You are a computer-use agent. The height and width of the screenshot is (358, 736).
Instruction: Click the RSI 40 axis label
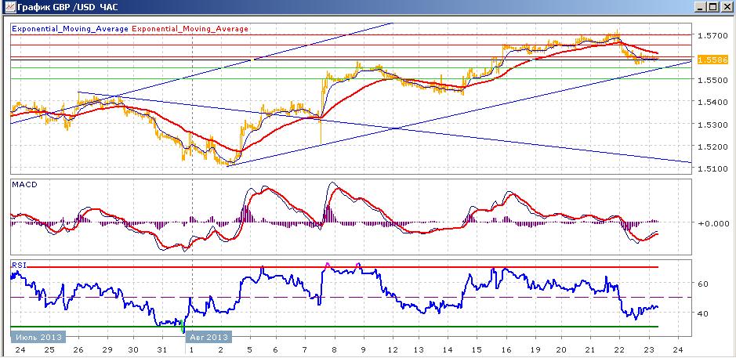point(702,313)
